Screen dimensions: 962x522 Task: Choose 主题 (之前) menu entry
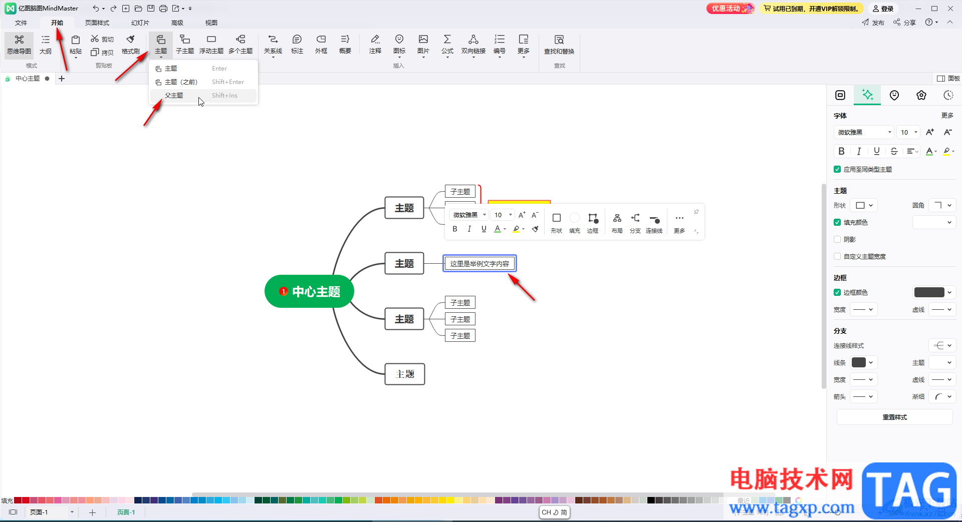click(203, 82)
